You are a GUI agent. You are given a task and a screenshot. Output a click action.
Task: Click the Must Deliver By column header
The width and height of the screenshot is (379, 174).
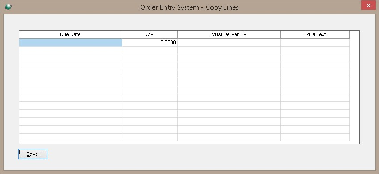229,34
